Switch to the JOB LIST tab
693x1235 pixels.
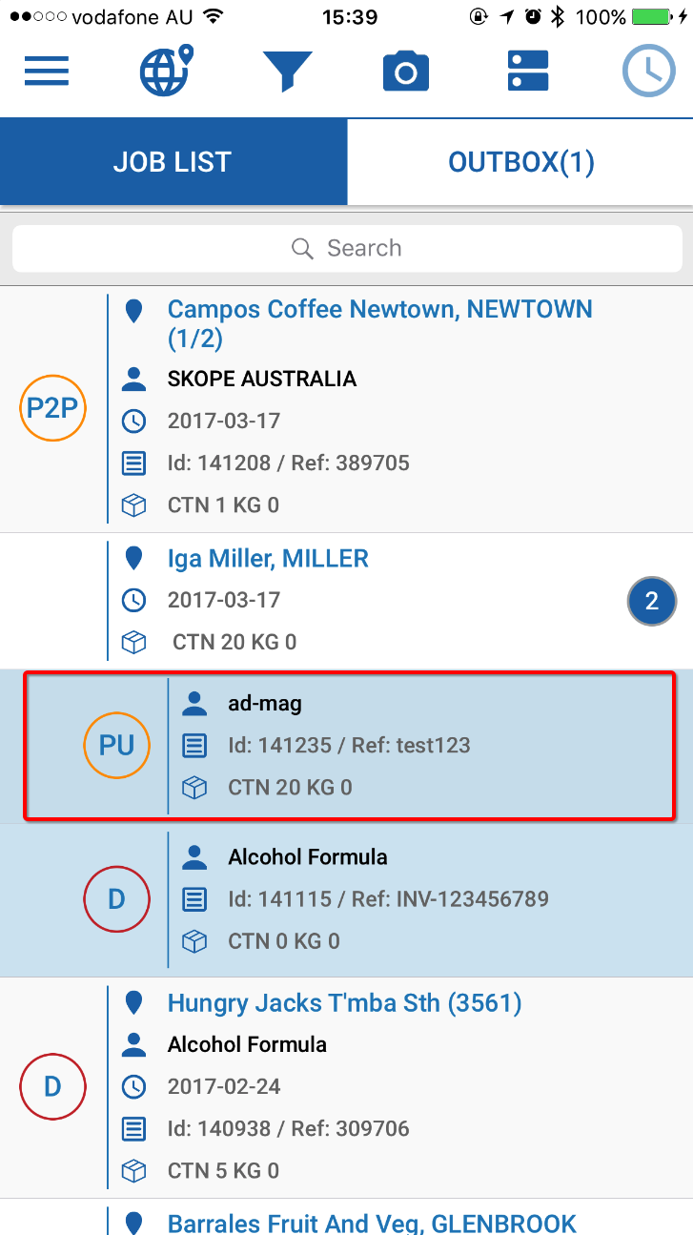click(x=173, y=162)
